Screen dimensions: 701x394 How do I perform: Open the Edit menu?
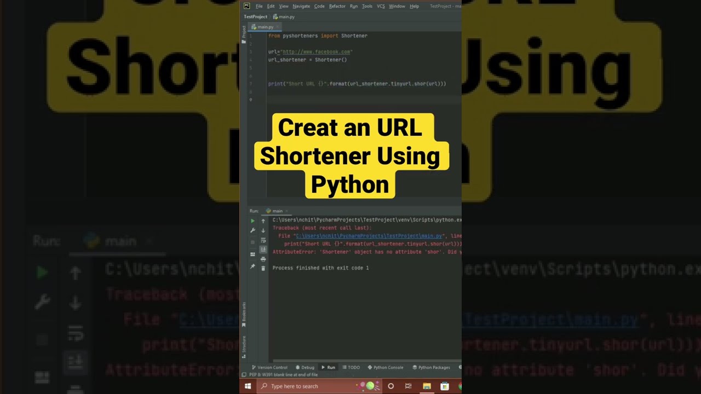click(271, 6)
